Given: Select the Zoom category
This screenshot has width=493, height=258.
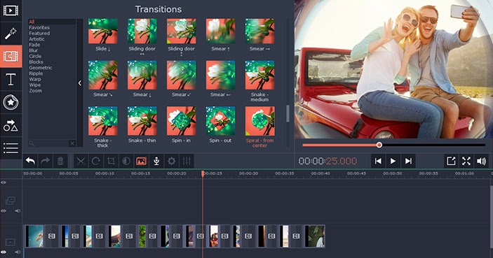Looking at the screenshot, I should click(x=36, y=91).
